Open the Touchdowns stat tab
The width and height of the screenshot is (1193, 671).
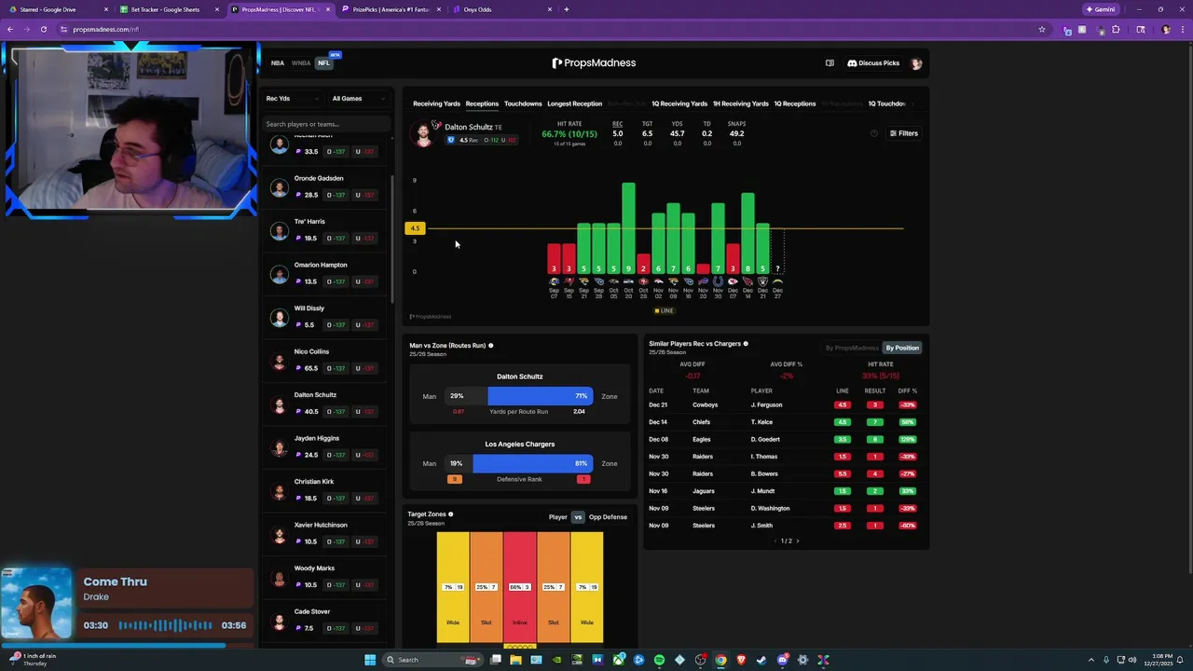pos(523,103)
